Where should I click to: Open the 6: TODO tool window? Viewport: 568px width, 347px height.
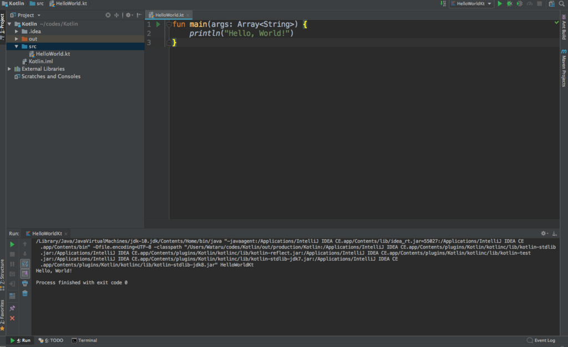coord(50,340)
